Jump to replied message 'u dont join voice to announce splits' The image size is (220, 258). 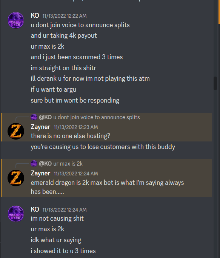tap(97, 117)
